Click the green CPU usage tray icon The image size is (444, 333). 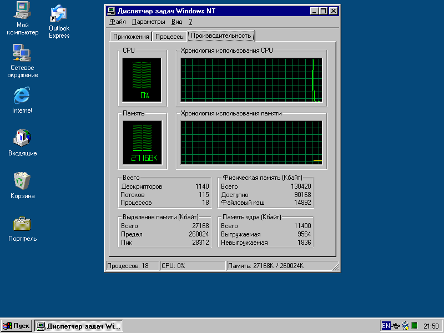click(415, 326)
